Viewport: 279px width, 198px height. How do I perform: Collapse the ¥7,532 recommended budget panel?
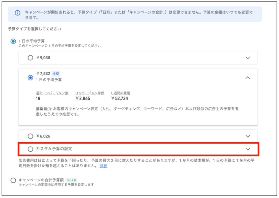248,78
